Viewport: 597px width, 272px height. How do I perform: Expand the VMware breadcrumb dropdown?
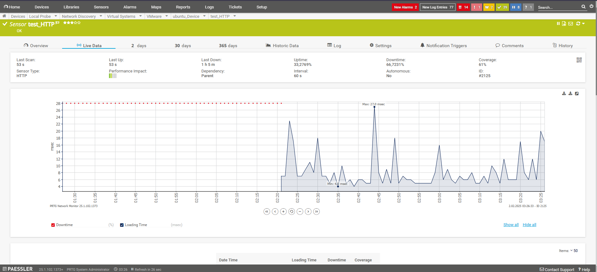click(167, 16)
